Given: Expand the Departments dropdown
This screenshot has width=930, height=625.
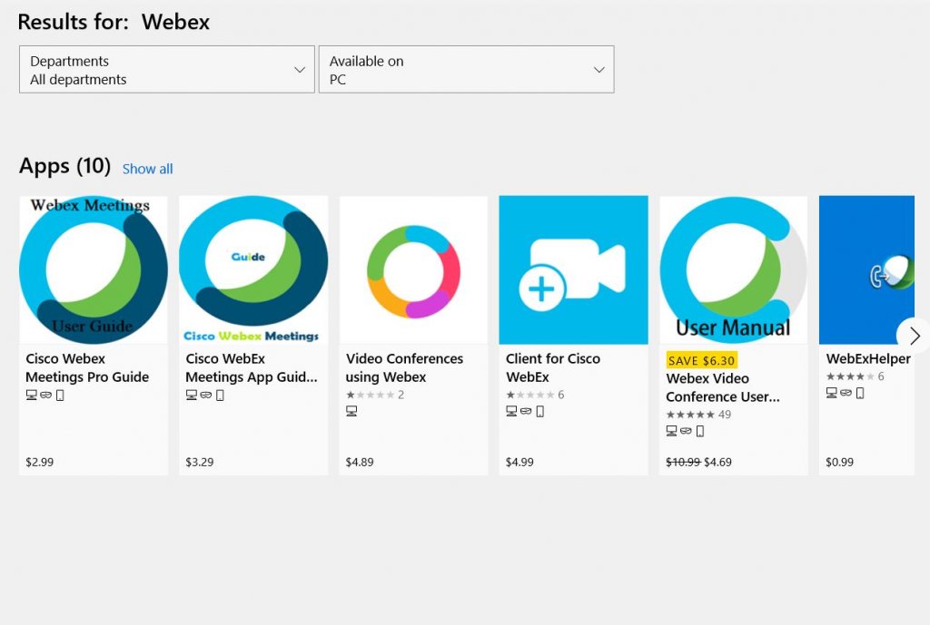Looking at the screenshot, I should [x=166, y=70].
